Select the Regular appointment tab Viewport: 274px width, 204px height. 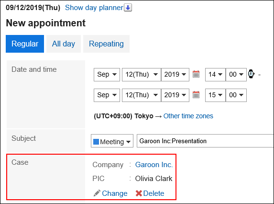coord(25,44)
